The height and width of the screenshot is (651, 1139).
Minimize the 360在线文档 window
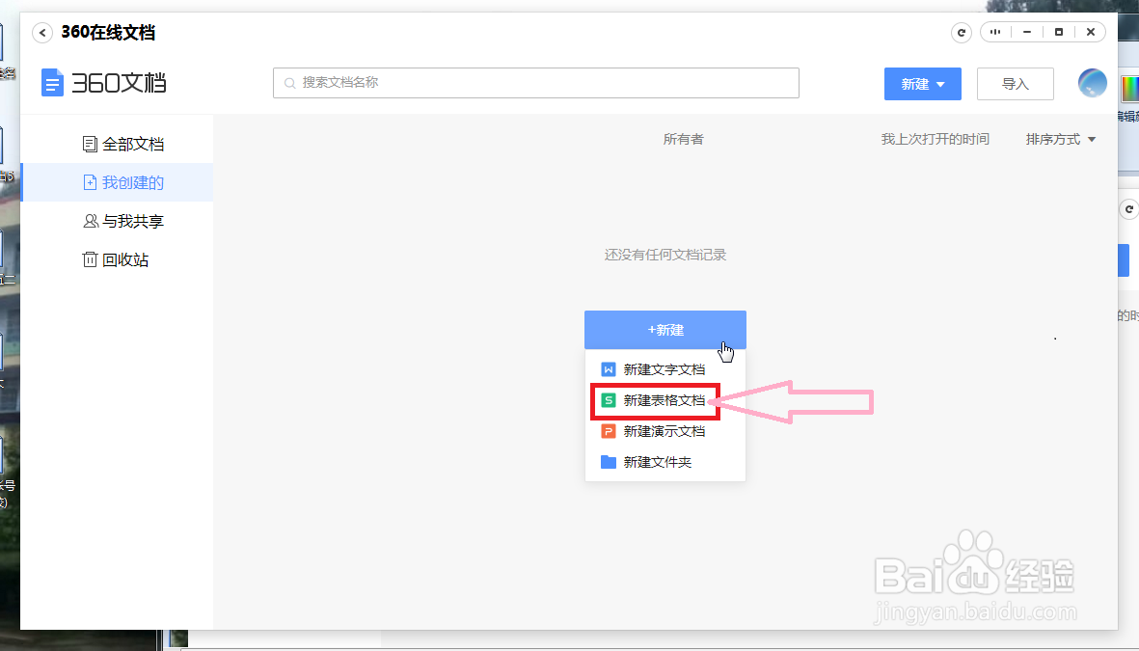click(x=1027, y=32)
